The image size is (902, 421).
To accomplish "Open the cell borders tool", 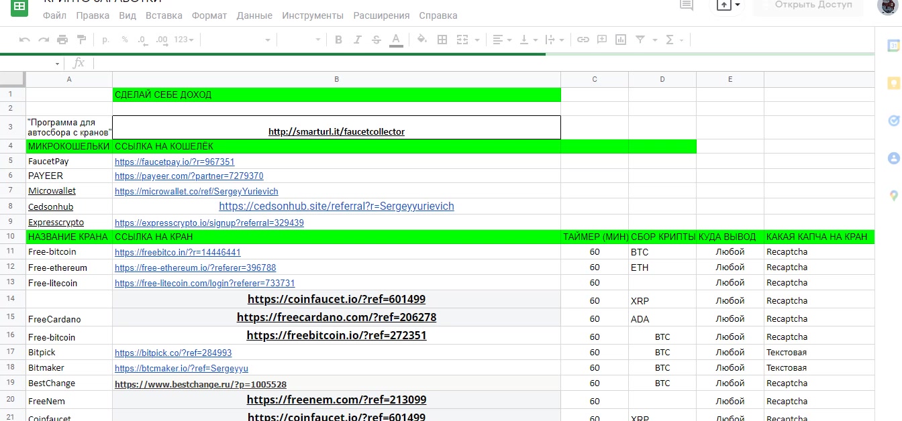I will pyautogui.click(x=442, y=40).
